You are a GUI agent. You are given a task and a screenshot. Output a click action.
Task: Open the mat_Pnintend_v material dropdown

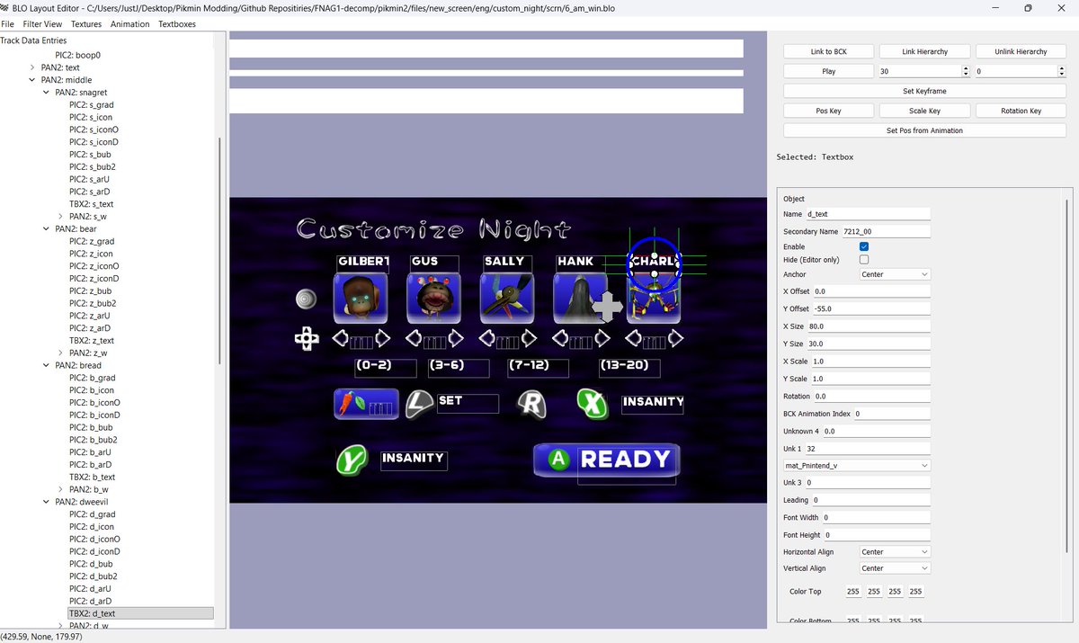[x=856, y=466]
